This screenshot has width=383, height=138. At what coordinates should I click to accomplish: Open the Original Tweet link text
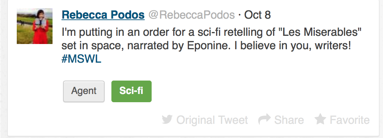(x=212, y=120)
